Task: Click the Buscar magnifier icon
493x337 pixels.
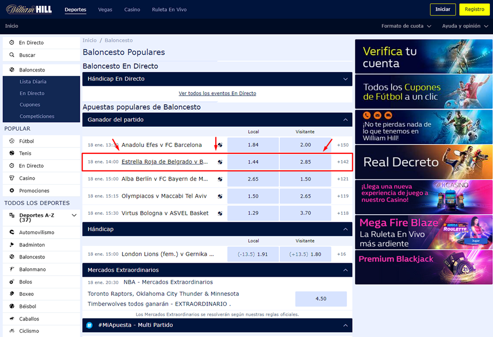Action: pos(12,55)
